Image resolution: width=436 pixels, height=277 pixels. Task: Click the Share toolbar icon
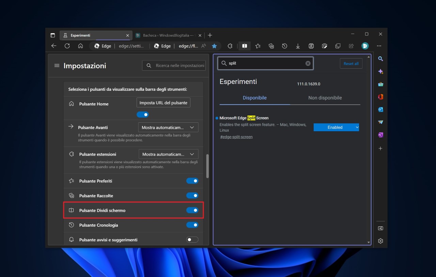(x=351, y=46)
